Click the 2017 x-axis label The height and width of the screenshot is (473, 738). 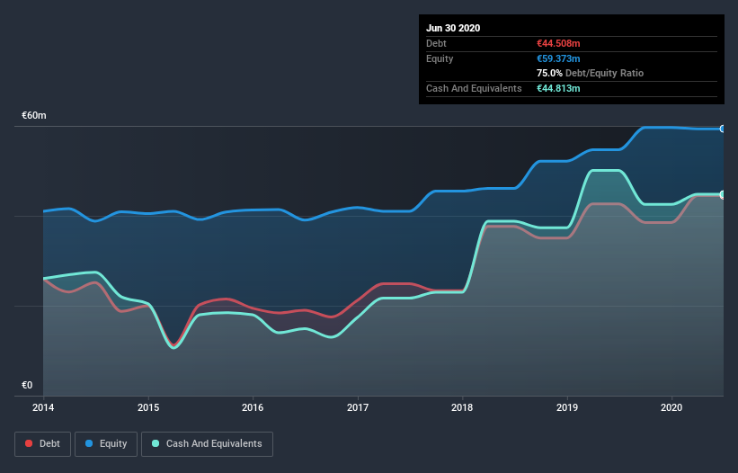(358, 407)
